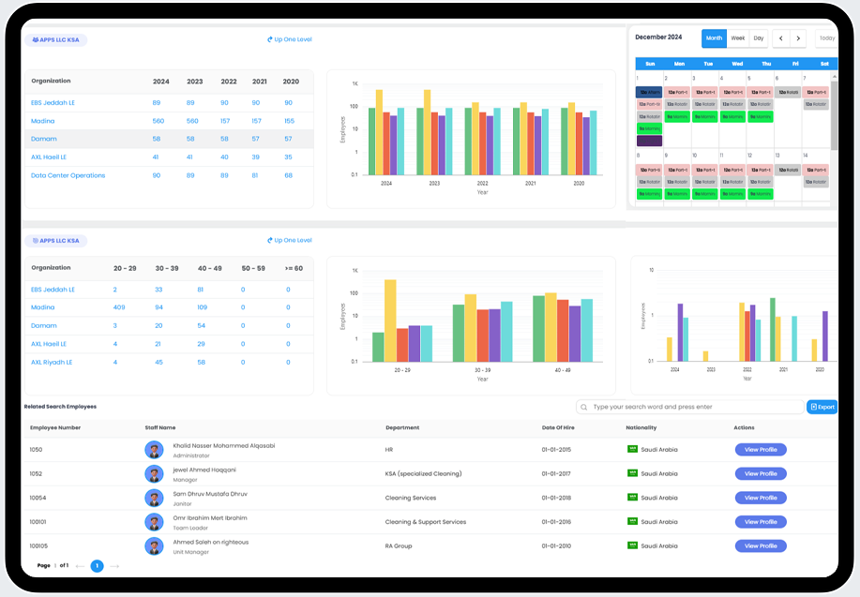This screenshot has width=860, height=597.
Task: Click the previous page arrow in pagination
Action: 80,566
